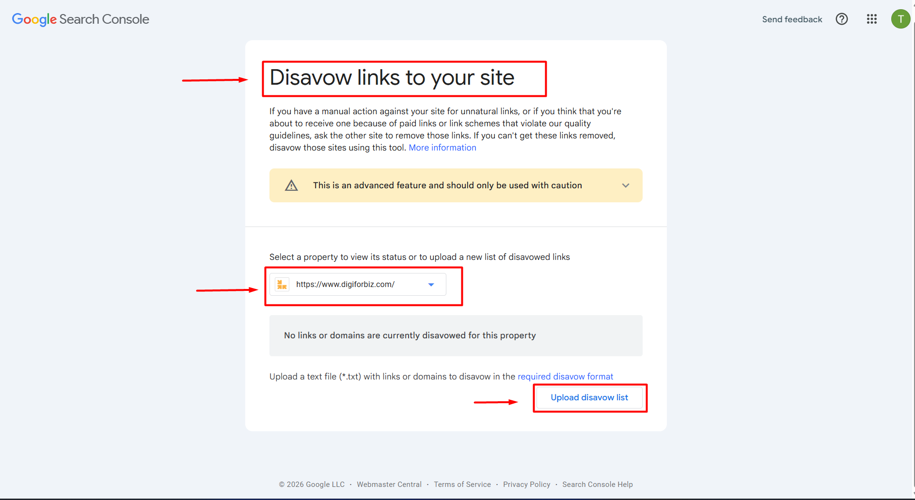Select the https://www.digiforbiz.com/ property text
This screenshot has width=915, height=500.
(345, 285)
